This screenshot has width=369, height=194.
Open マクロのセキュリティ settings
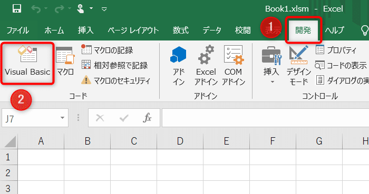115,80
